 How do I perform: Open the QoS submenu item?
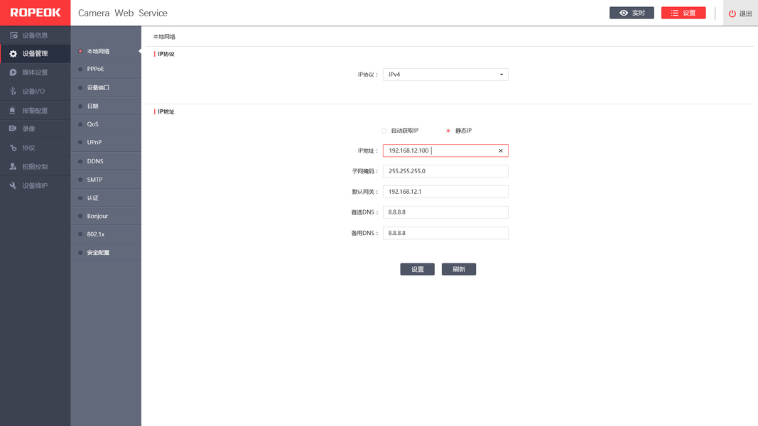(x=106, y=124)
